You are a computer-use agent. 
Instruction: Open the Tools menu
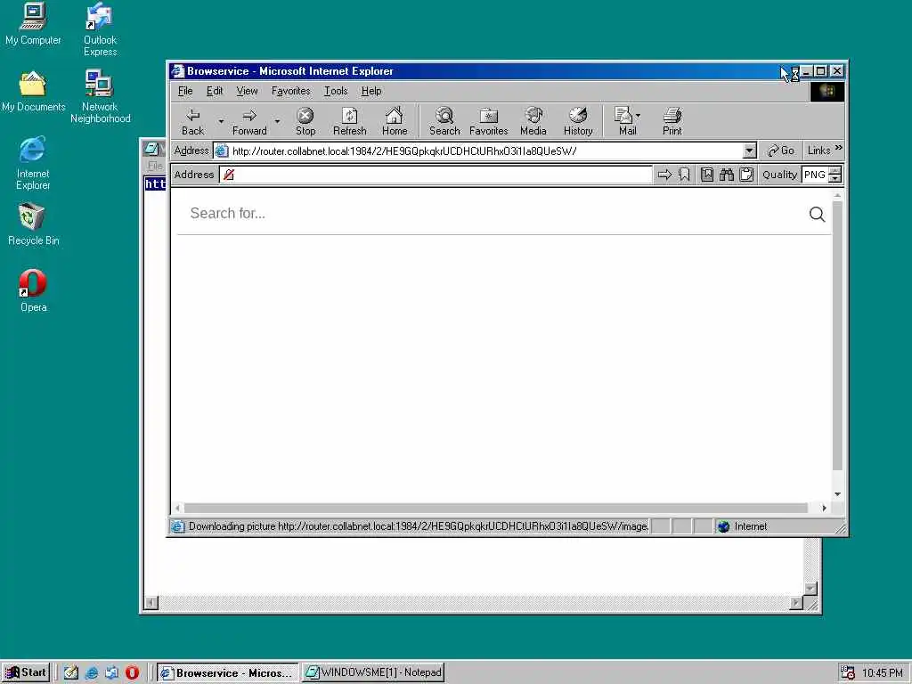(336, 91)
